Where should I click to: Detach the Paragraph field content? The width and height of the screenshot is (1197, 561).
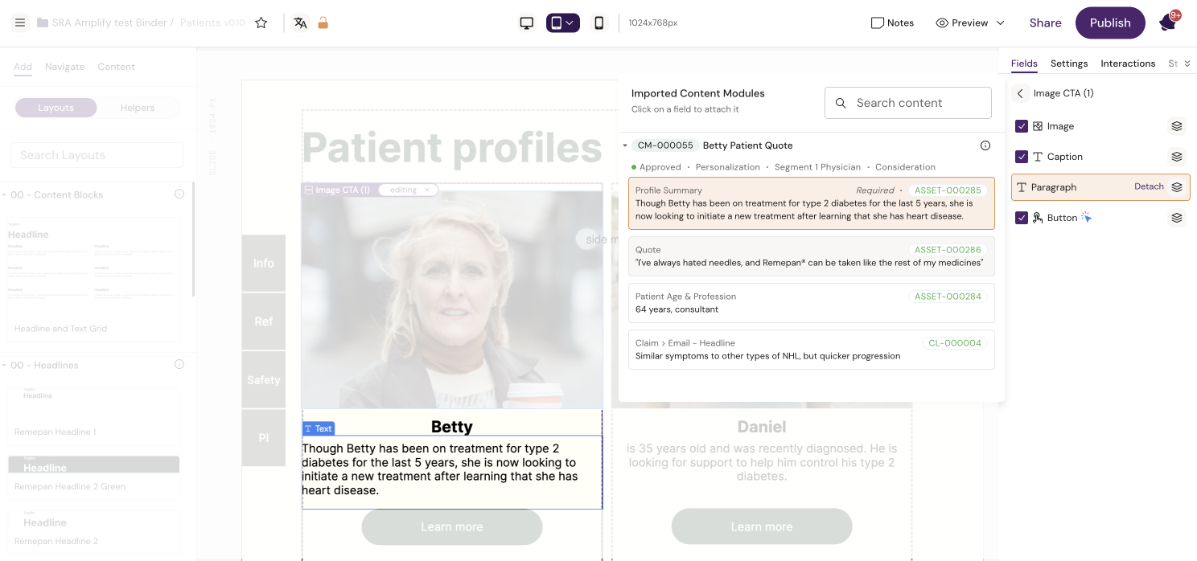pyautogui.click(x=1149, y=186)
